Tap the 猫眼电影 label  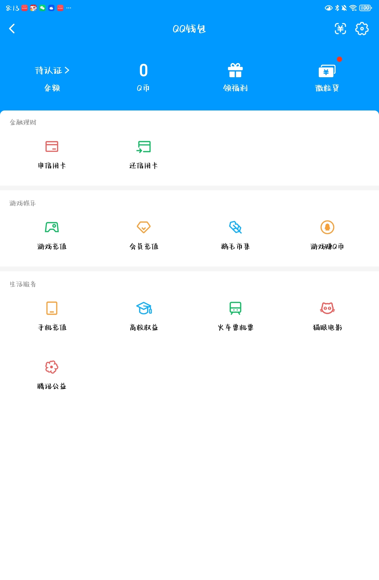(x=327, y=327)
